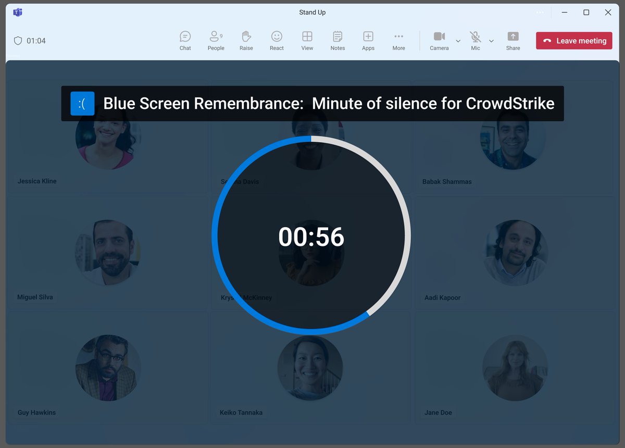Open the React emoji menu
This screenshot has height=448, width=625.
click(277, 41)
